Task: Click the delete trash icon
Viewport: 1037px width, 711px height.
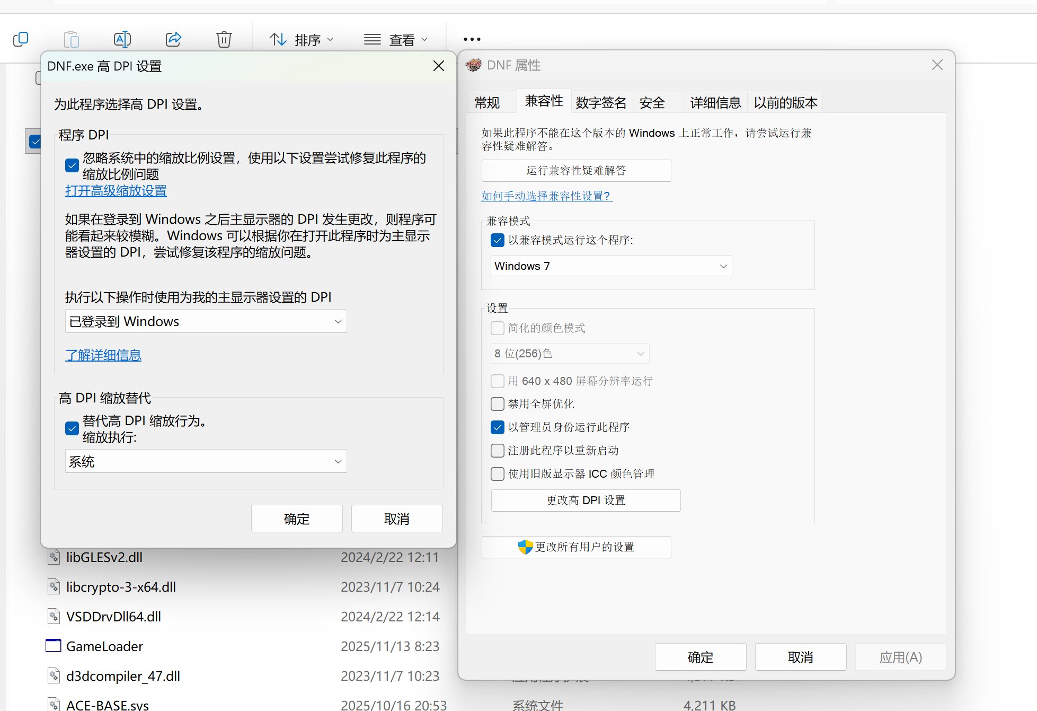Action: coord(224,39)
